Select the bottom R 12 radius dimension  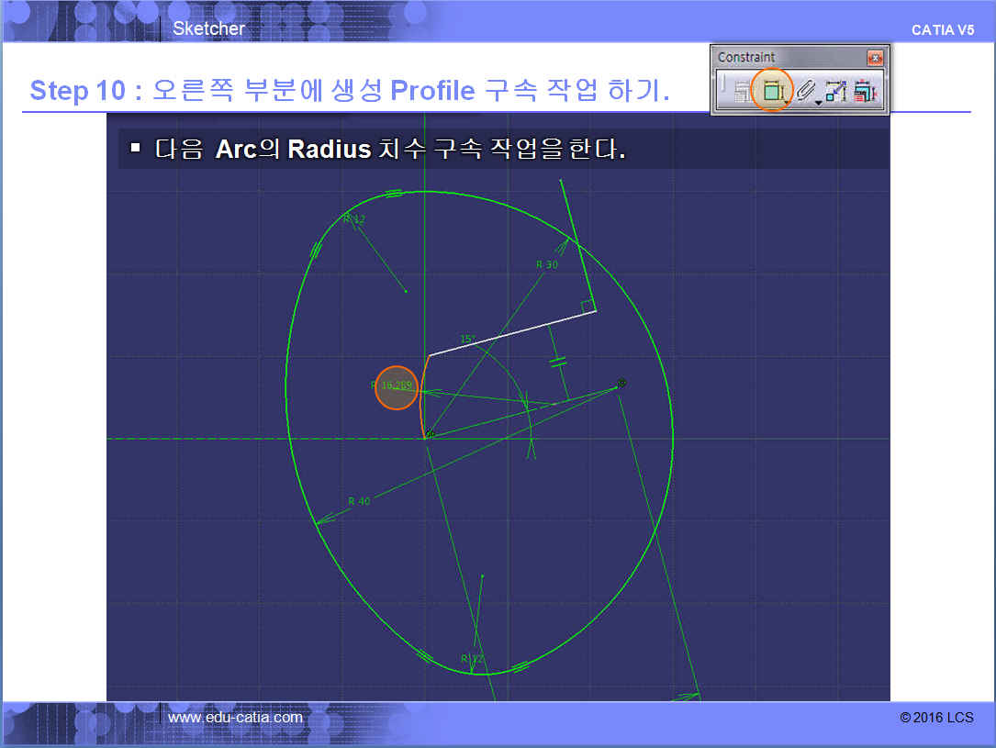click(x=472, y=659)
